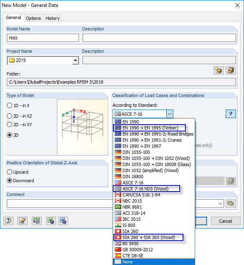Select EN 1990 + EN 1991-3; Cranes

click(154, 140)
